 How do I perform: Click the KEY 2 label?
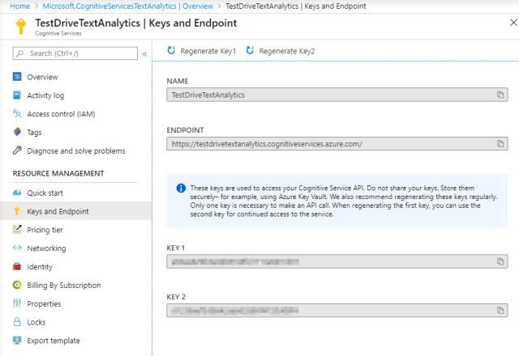[176, 297]
